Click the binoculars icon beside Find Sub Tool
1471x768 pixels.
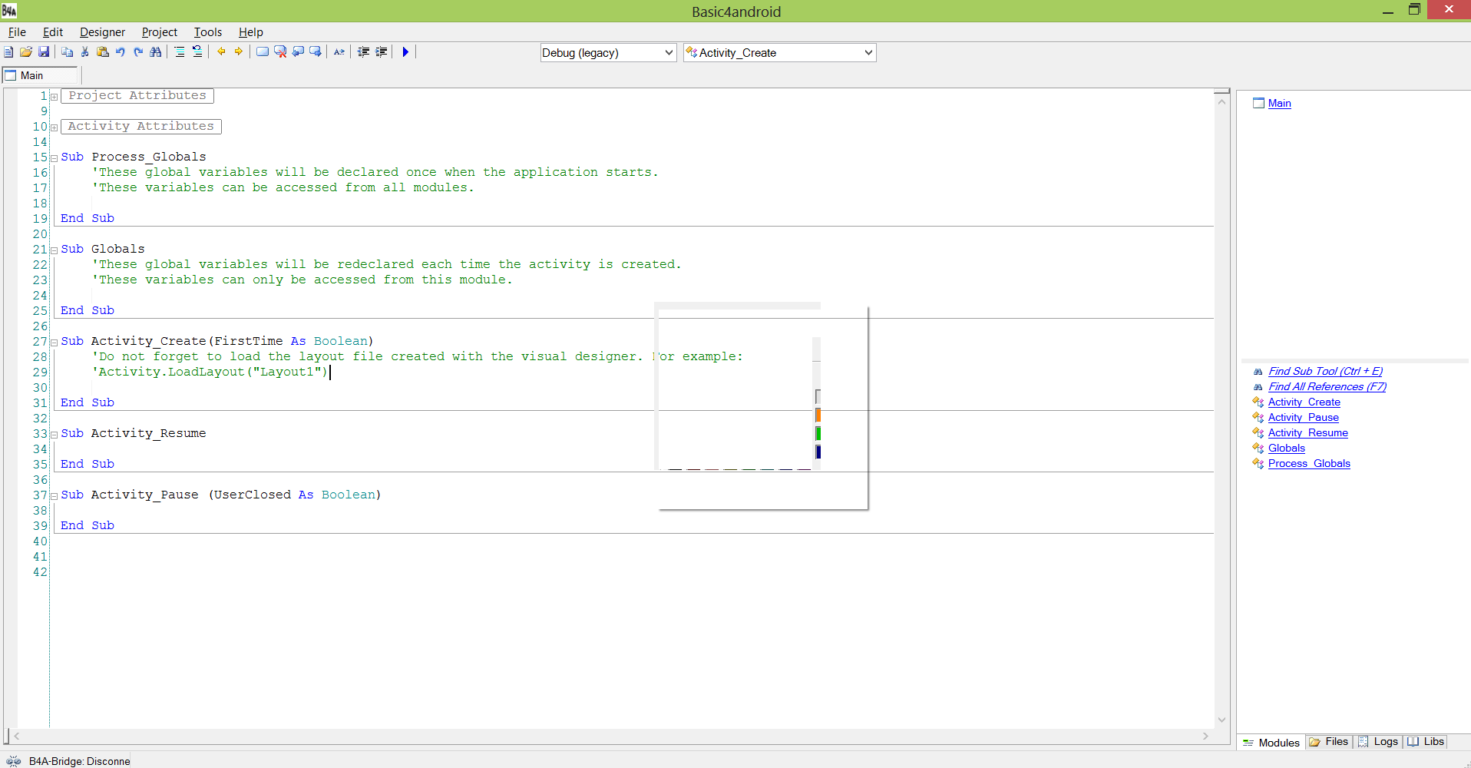pos(1258,372)
